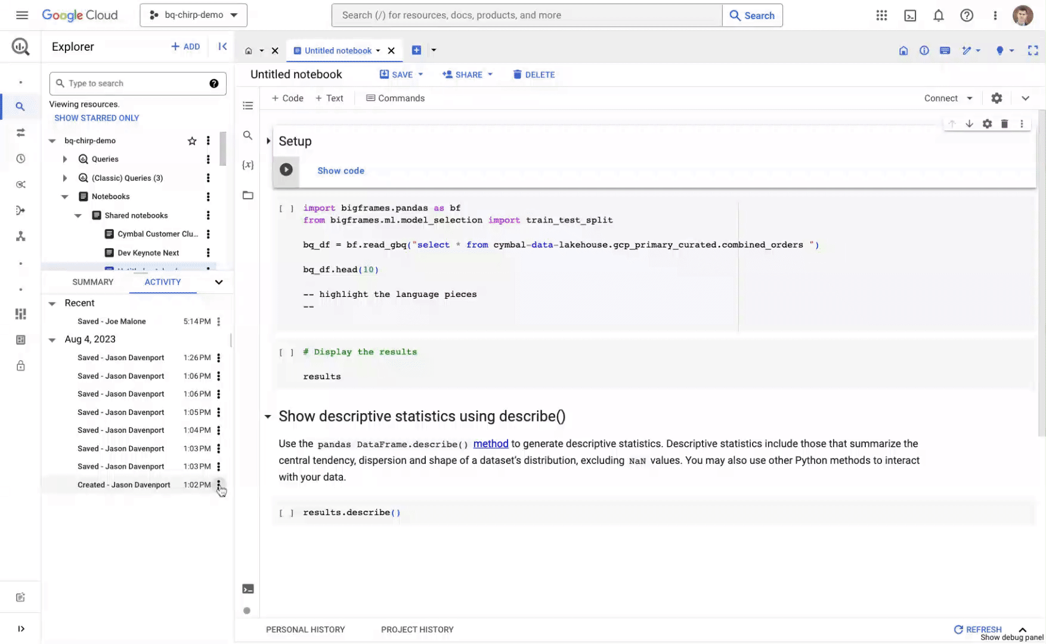Viewport: 1046px width, 644px height.
Task: Open the PROJECT HISTORY tab
Action: coord(417,629)
